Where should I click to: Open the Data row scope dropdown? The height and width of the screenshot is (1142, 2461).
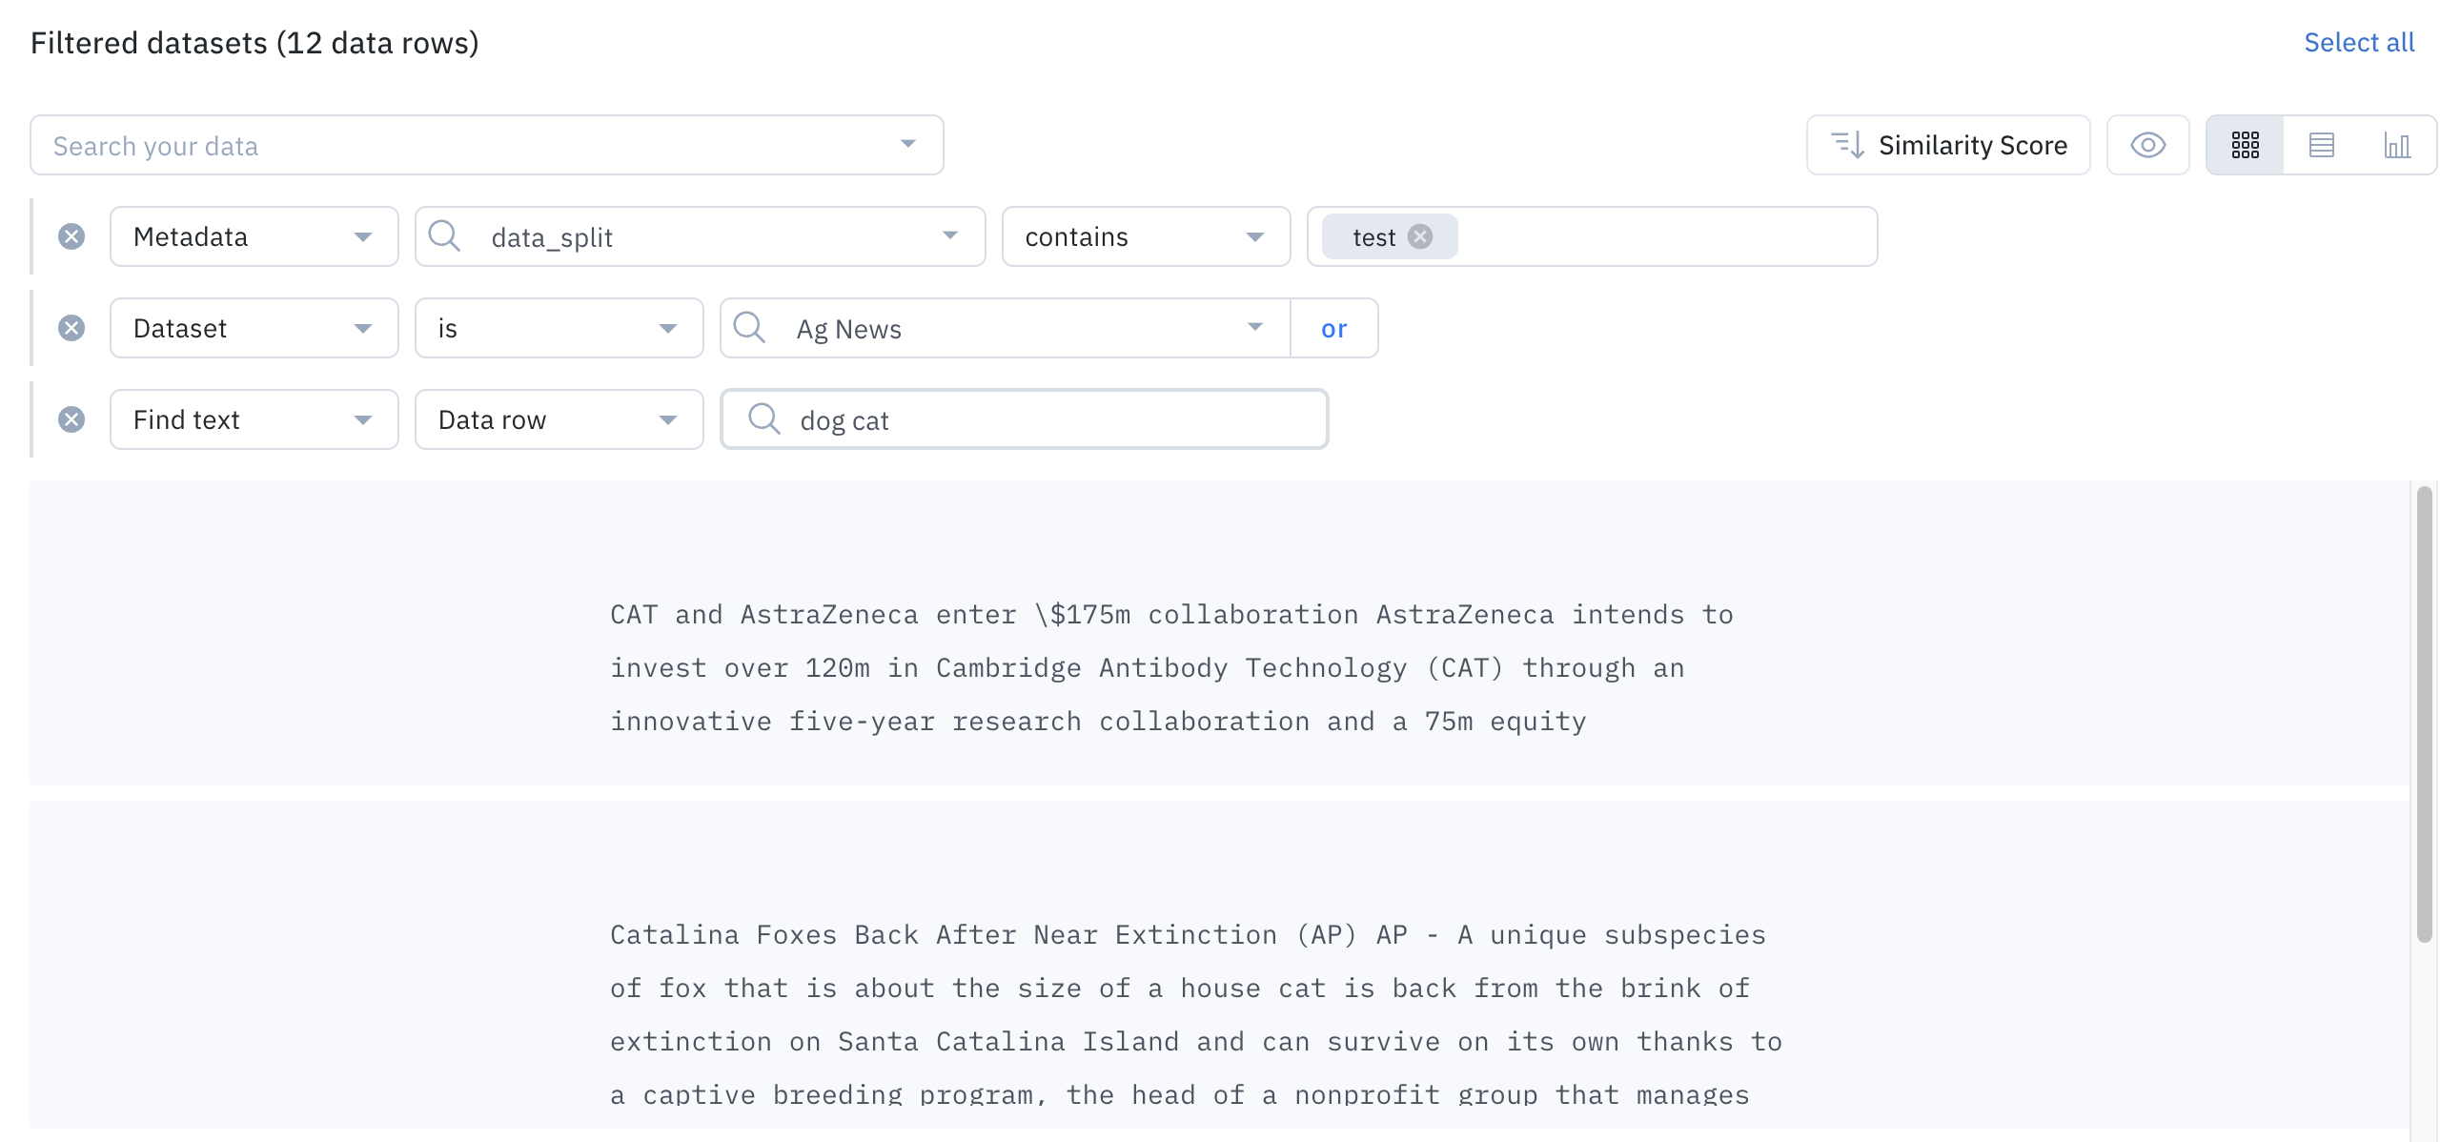click(x=559, y=419)
